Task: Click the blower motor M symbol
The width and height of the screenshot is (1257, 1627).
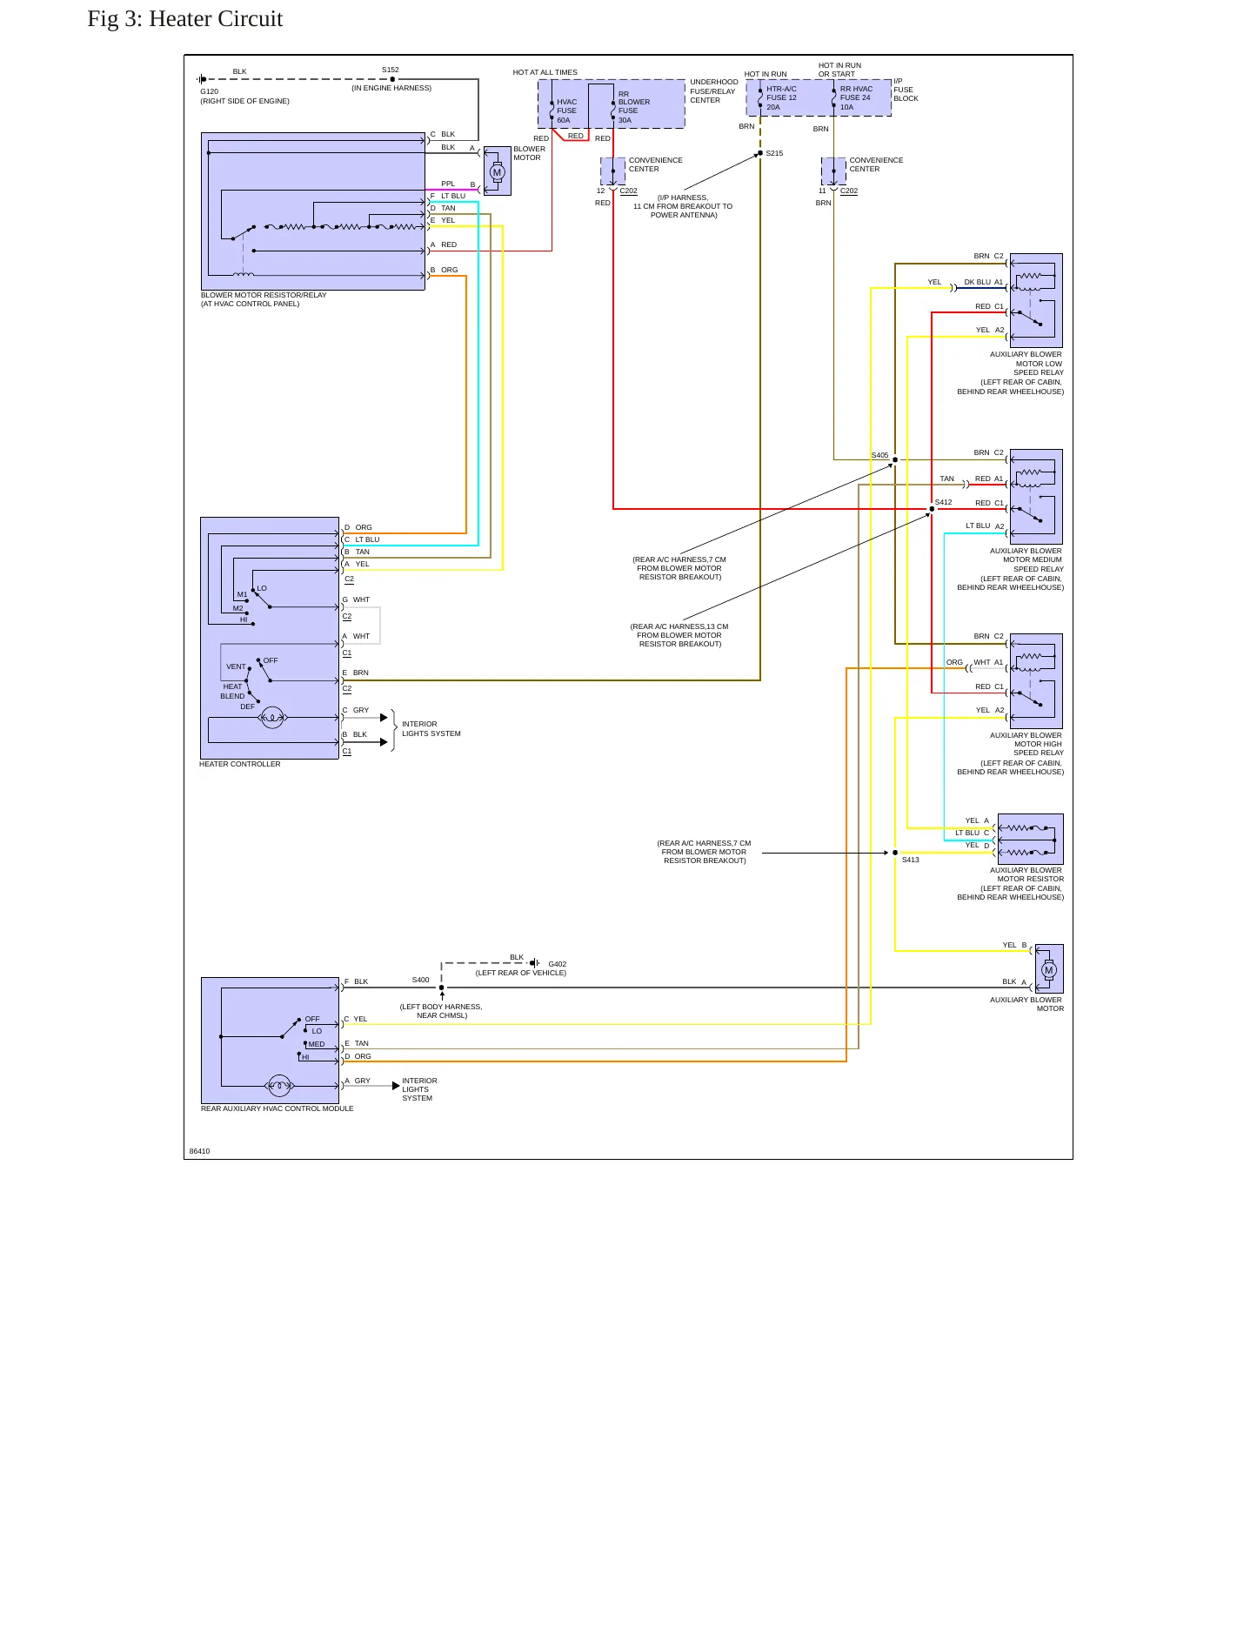Action: pyautogui.click(x=498, y=171)
